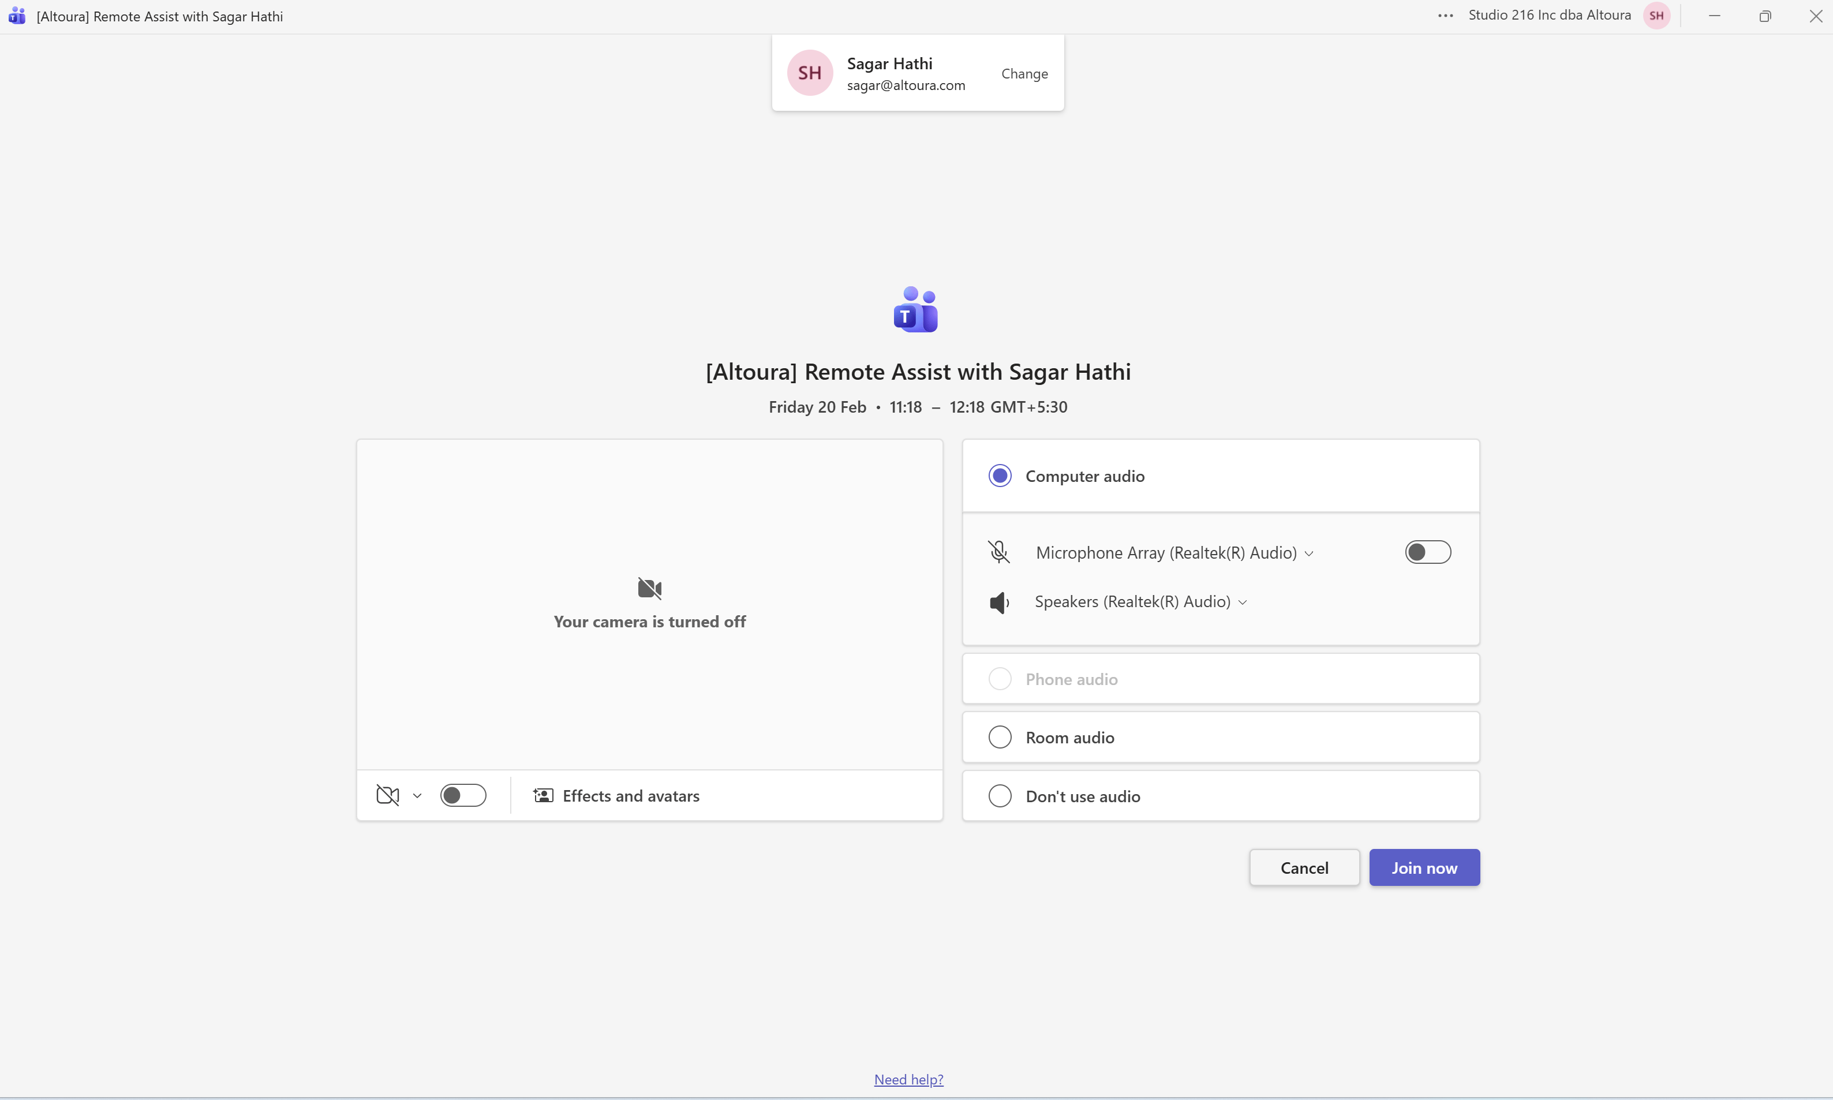
Task: Turn on the camera toggle switch
Action: pyautogui.click(x=463, y=795)
